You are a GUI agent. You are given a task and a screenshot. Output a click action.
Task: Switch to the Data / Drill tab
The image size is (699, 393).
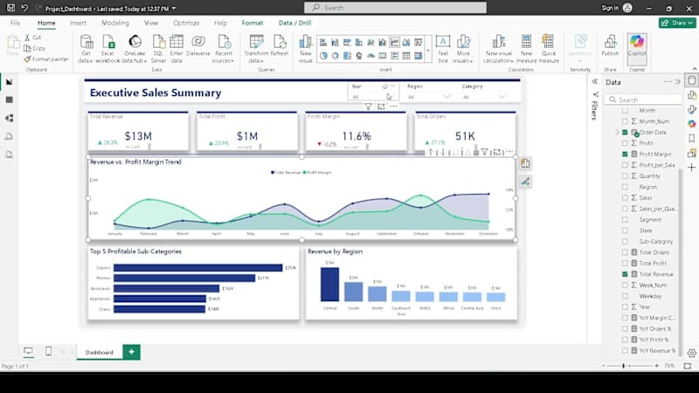[x=294, y=23]
